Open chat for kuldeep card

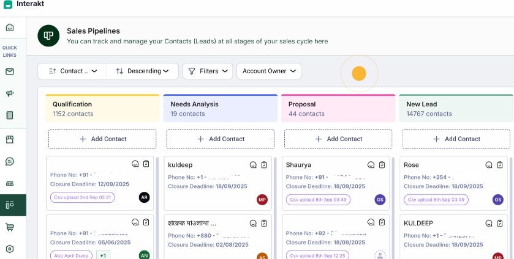pos(253,165)
